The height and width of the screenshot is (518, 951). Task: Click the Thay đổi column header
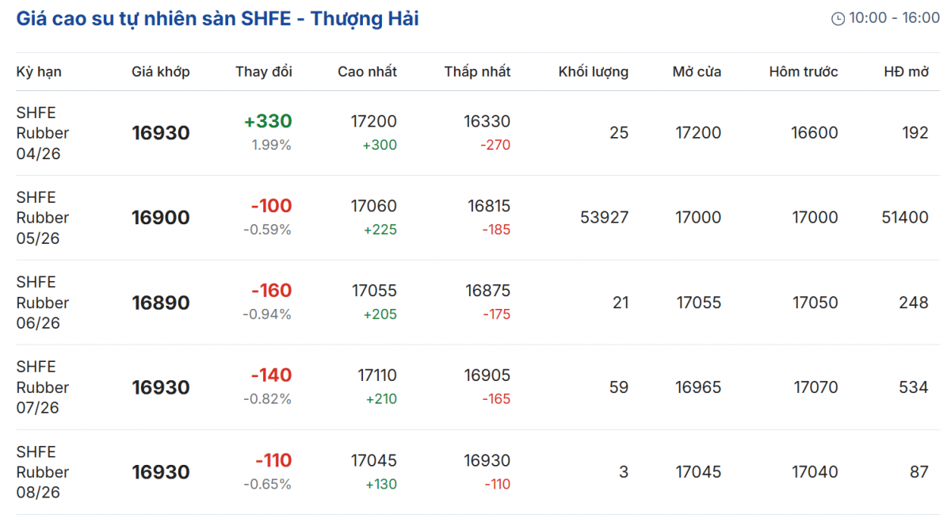264,72
